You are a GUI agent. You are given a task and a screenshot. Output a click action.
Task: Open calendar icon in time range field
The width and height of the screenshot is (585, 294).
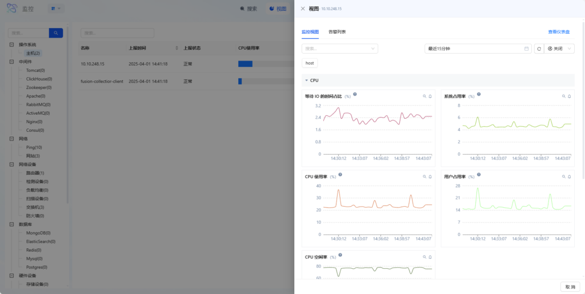tap(526, 49)
